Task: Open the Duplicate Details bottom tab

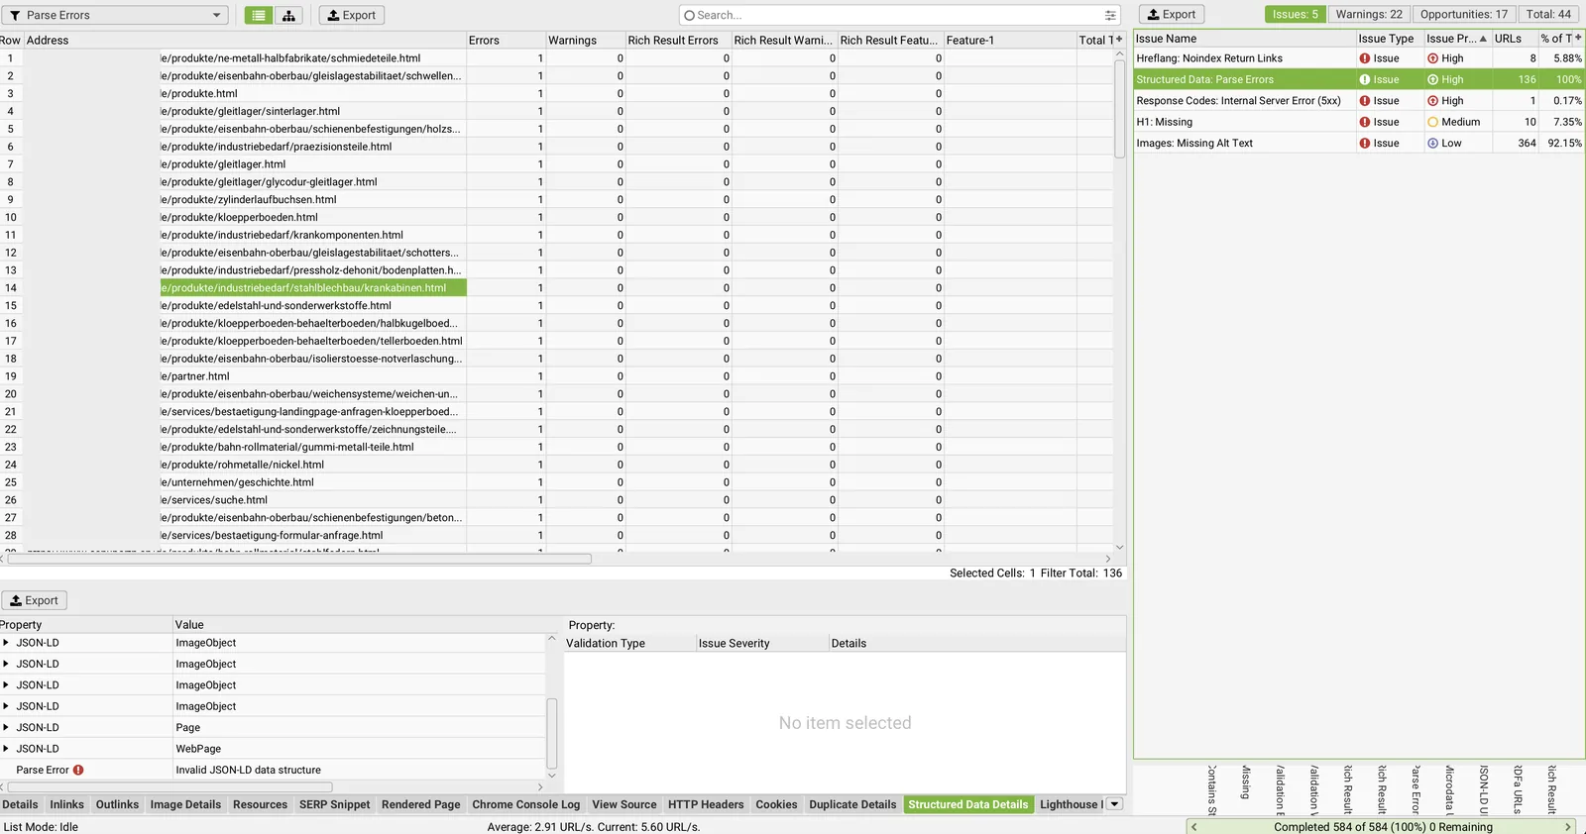Action: click(852, 804)
